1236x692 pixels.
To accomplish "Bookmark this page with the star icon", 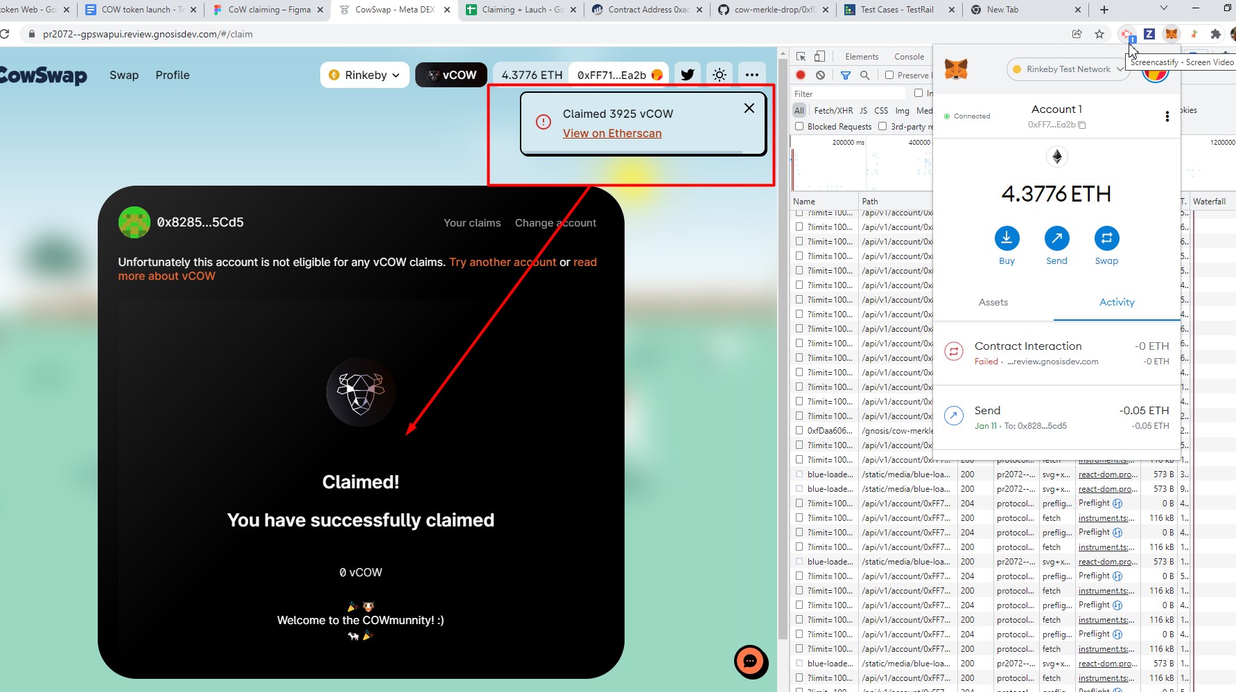I will click(x=1099, y=34).
